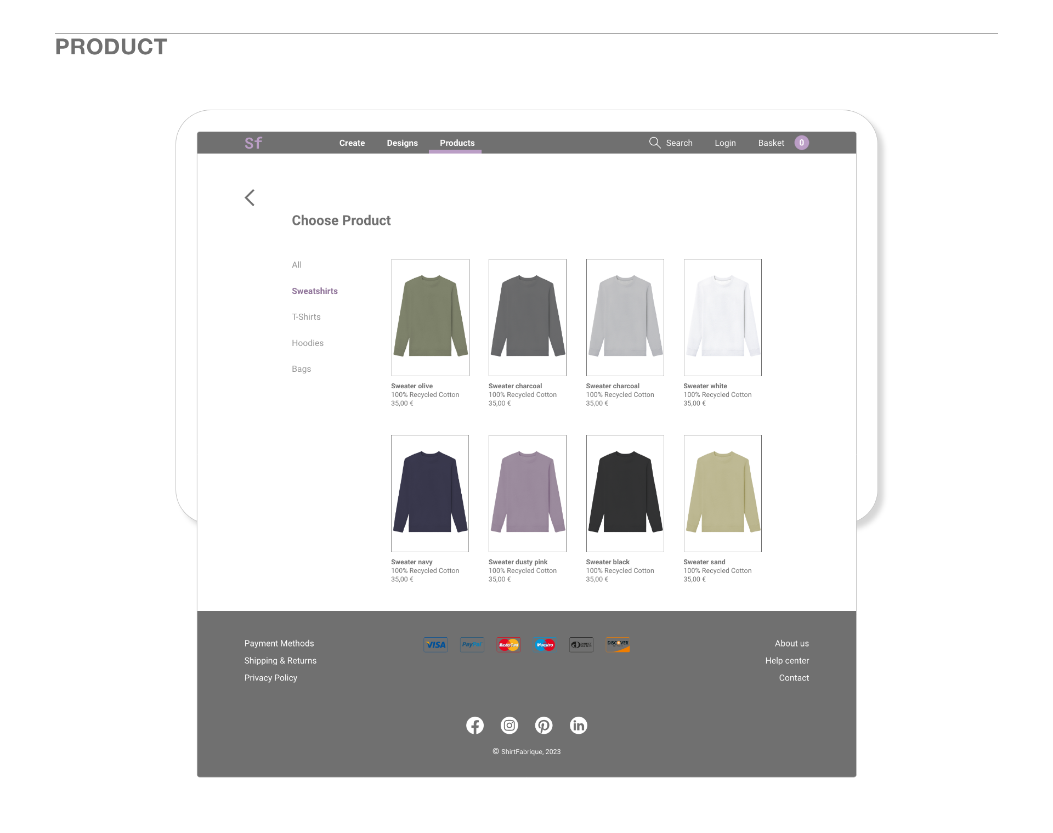Click the Login link
This screenshot has width=1053, height=833.
pos(725,143)
